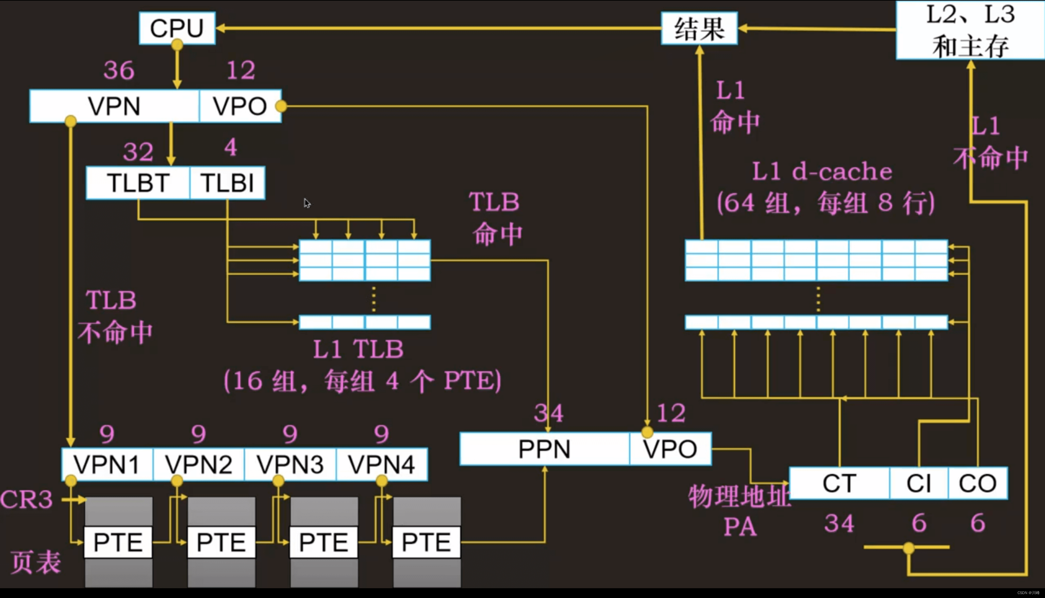The width and height of the screenshot is (1045, 598).
Task: Select the PTE box under VPN4
Action: [426, 542]
